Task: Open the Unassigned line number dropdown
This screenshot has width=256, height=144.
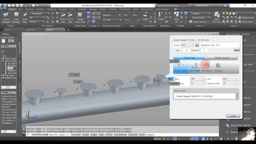Action: (x=39, y=13)
